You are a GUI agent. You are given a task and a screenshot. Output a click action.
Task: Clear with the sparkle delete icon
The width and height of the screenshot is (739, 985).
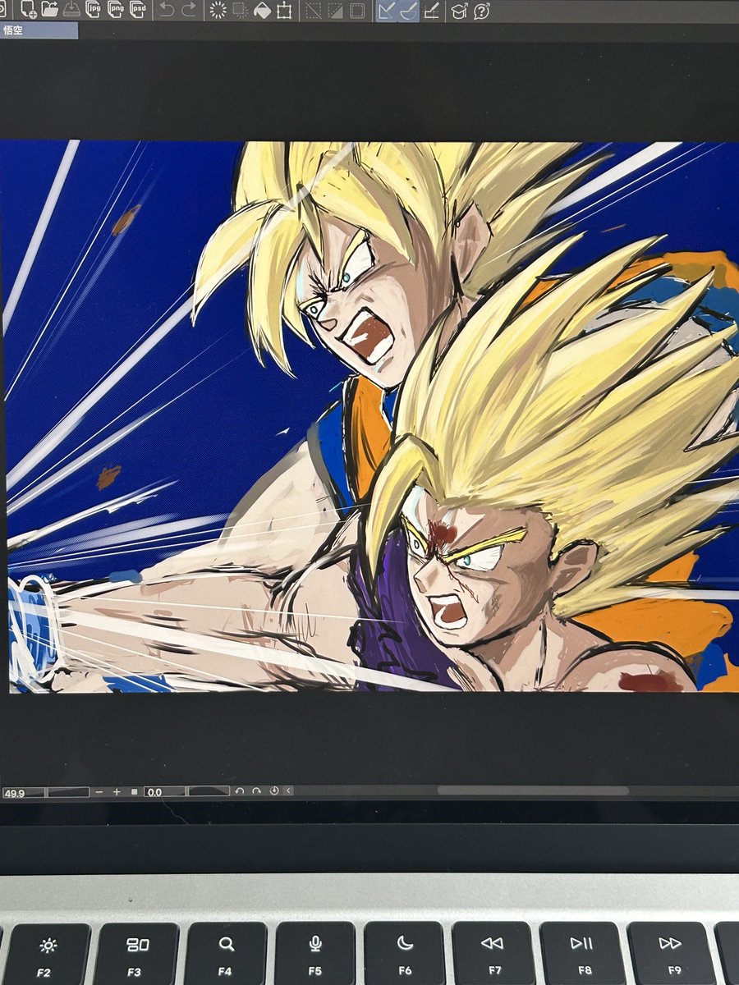coord(218,10)
